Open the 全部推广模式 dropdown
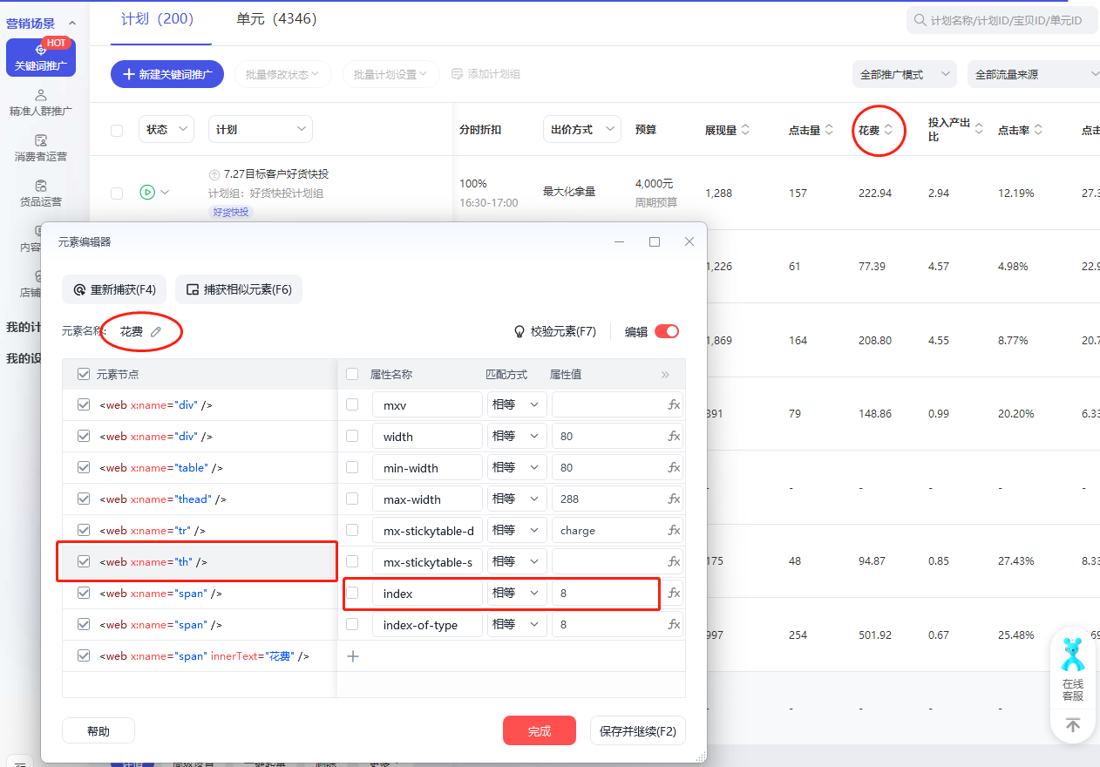 (x=904, y=75)
